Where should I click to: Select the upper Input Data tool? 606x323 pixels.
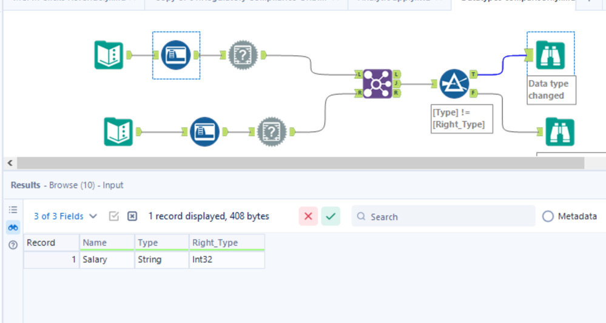pos(109,55)
